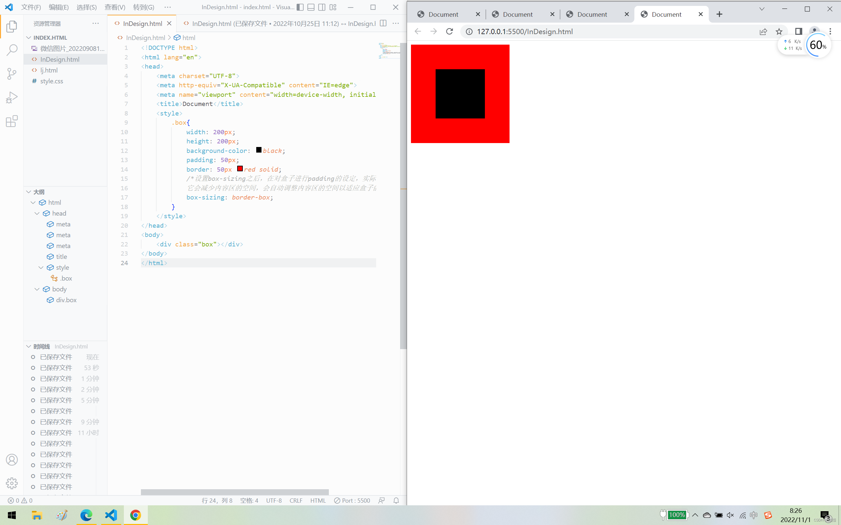Viewport: 841px width, 525px height.
Task: Open the 编辑(E) menu
Action: [59, 7]
